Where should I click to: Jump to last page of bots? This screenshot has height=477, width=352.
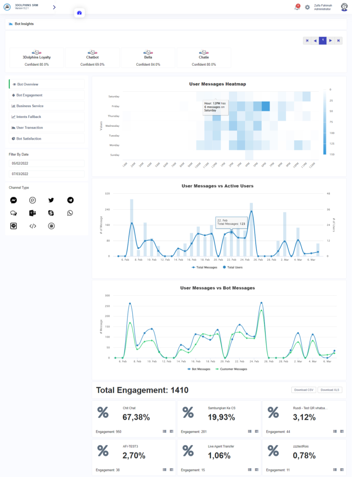[338, 41]
